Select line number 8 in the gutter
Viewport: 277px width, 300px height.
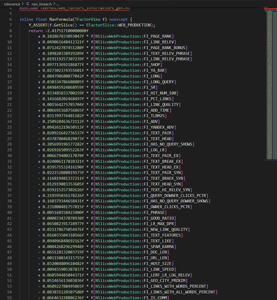click(x=10, y=30)
